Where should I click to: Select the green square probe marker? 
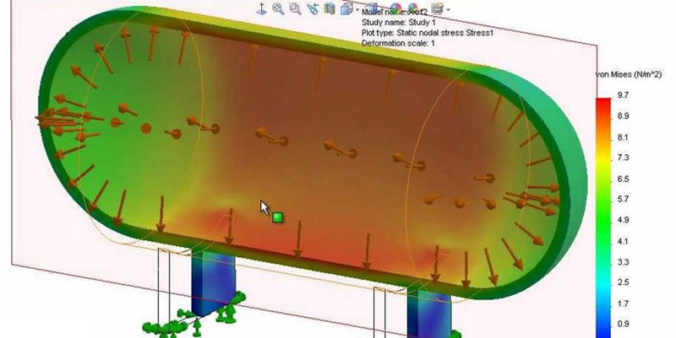[x=278, y=217]
